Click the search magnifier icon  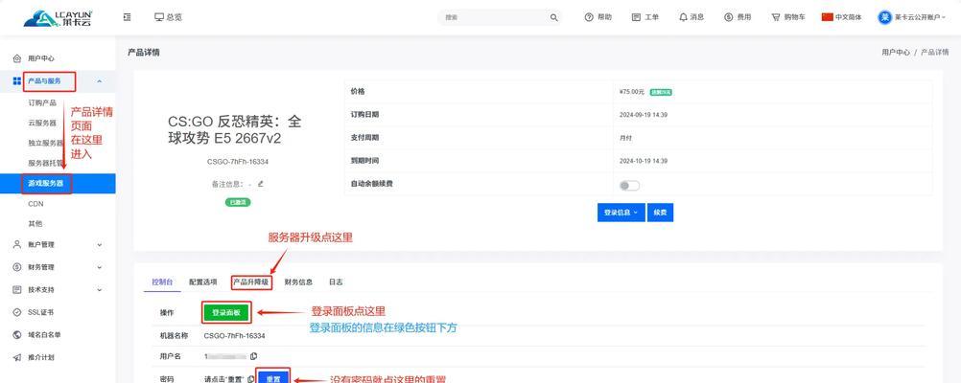click(553, 18)
